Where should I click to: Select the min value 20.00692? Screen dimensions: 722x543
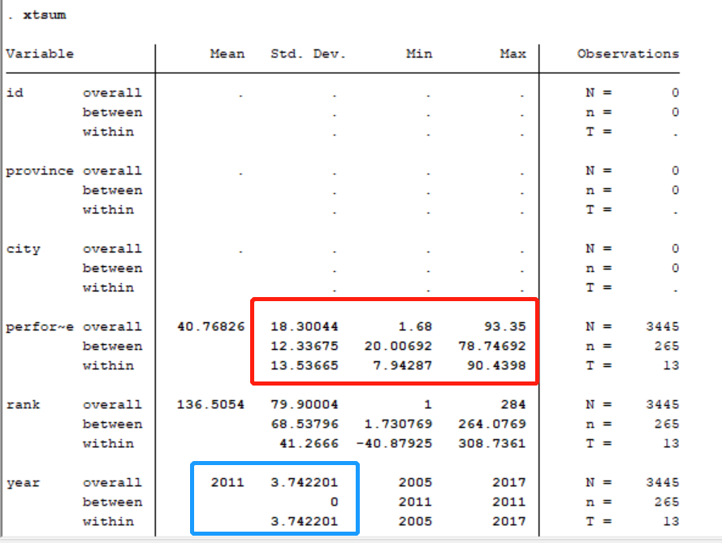pos(398,346)
